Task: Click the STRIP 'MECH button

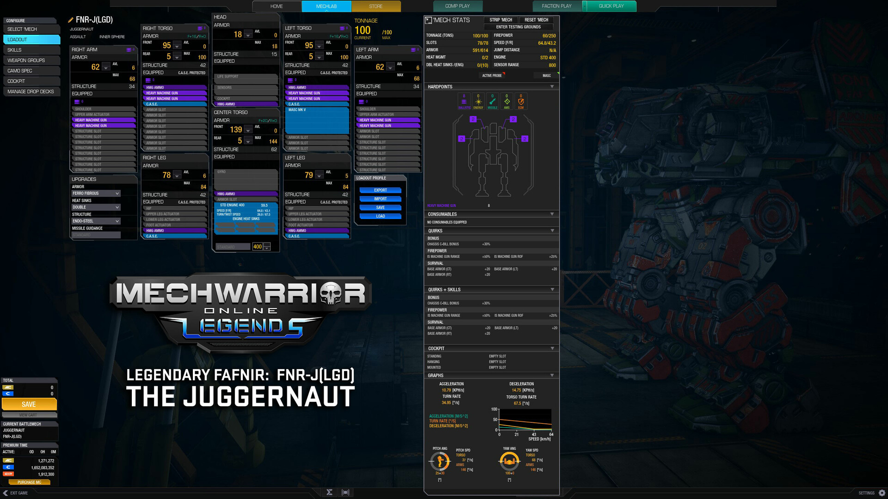Action: [x=501, y=20]
